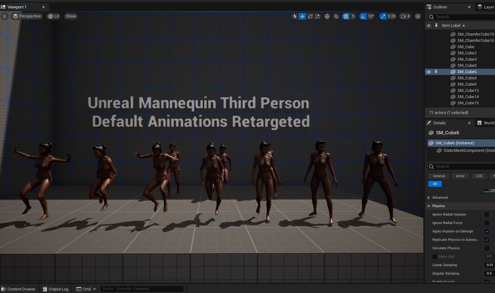Toggle surface snapping icon
This screenshot has width=495, height=293.
click(x=336, y=16)
